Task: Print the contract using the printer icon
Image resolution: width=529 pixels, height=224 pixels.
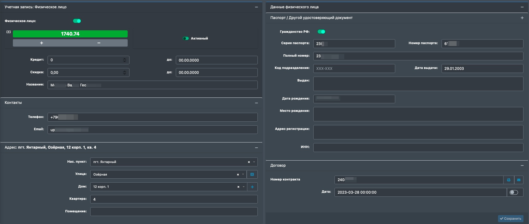Action: click(508, 180)
